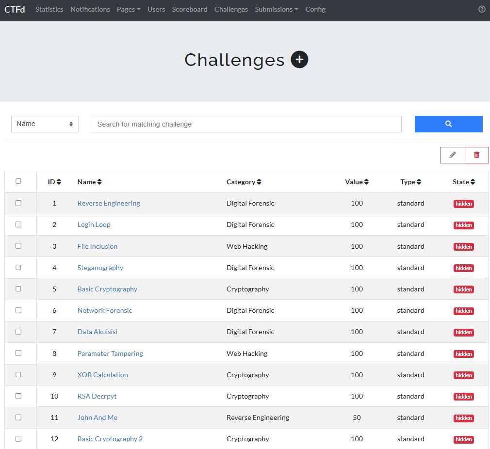Sort table by ID column arrows
This screenshot has height=449, width=490.
tap(59, 182)
